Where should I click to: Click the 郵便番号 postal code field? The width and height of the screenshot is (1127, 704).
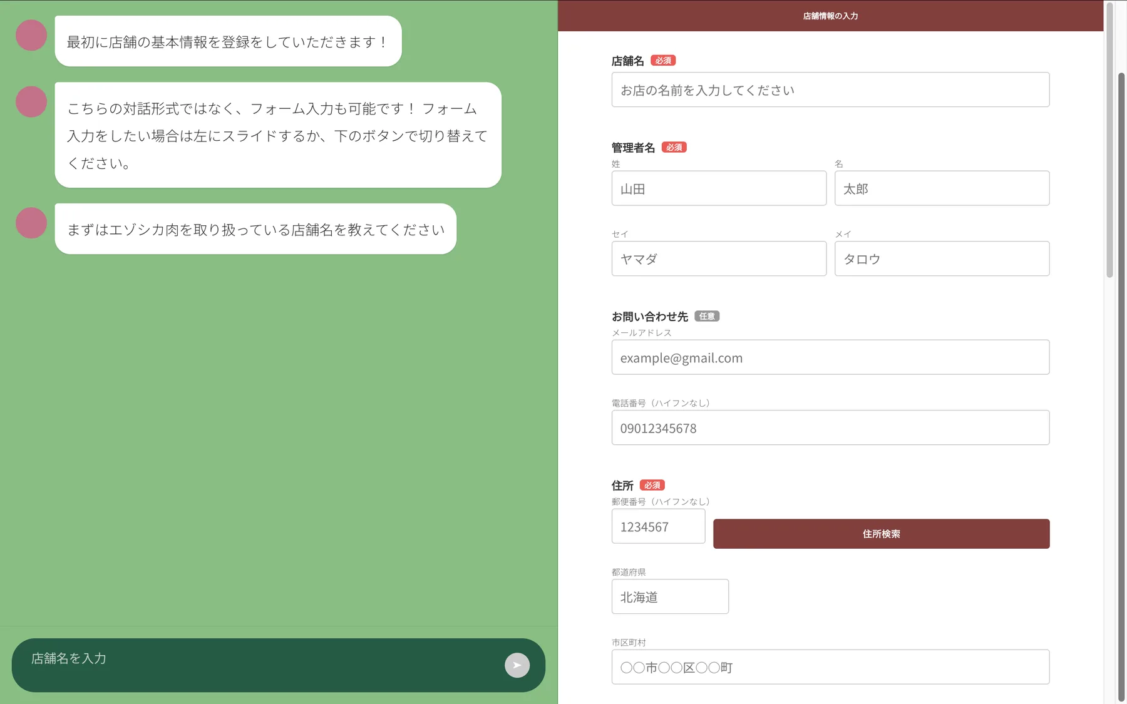[x=658, y=526]
